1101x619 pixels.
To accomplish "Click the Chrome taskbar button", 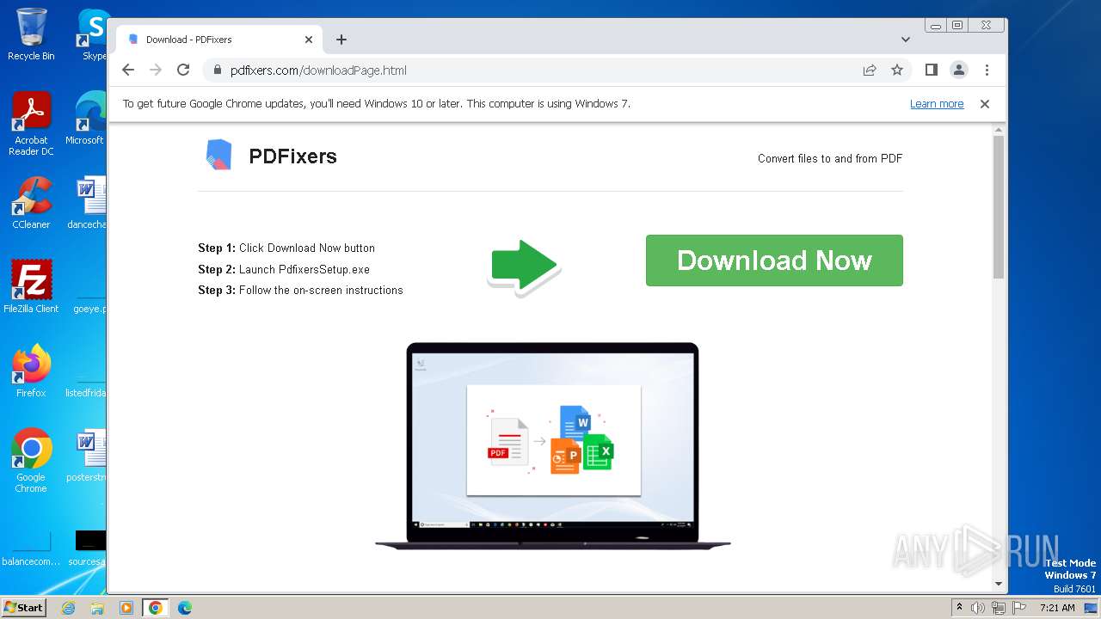I will pos(155,608).
